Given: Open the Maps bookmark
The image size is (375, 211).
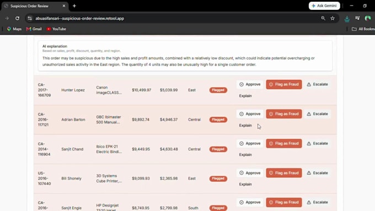Looking at the screenshot, I should pos(14,29).
